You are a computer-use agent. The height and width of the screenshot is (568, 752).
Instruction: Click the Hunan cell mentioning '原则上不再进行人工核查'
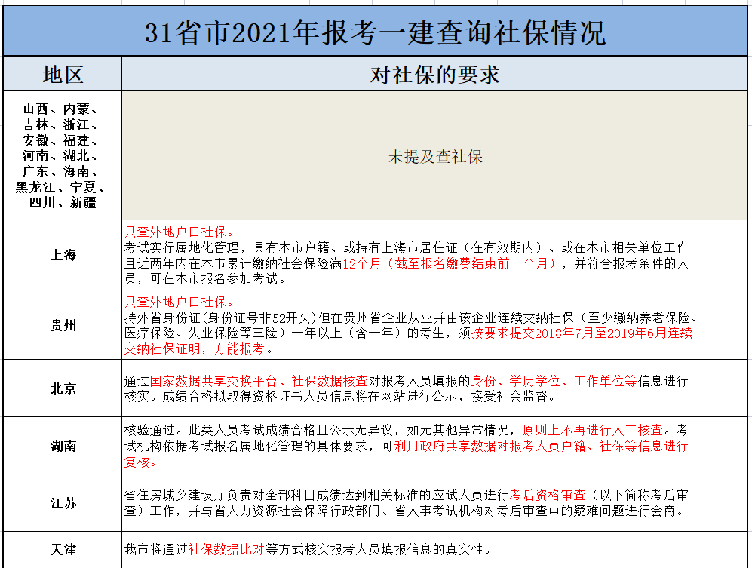point(434,446)
